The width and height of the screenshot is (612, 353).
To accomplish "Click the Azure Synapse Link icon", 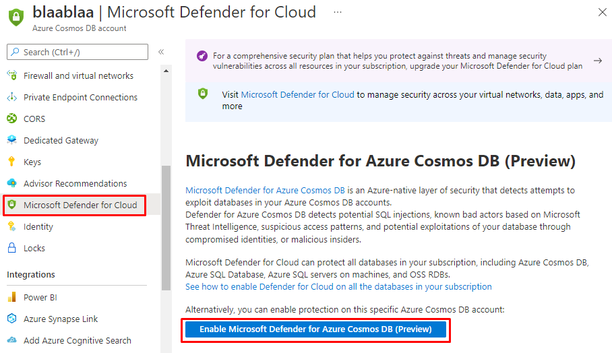I will coord(11,319).
